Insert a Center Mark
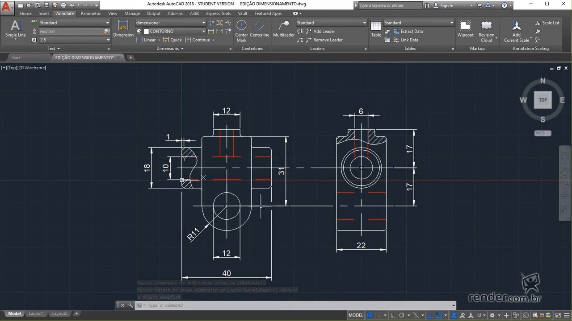 point(241,31)
